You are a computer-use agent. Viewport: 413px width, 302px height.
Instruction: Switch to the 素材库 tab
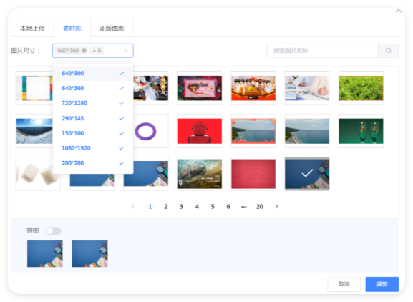72,28
